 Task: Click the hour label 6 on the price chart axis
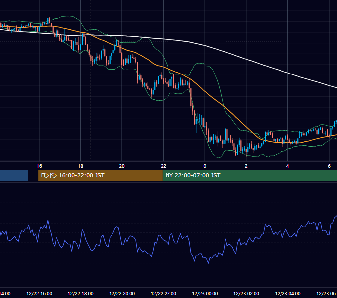coord(329,166)
